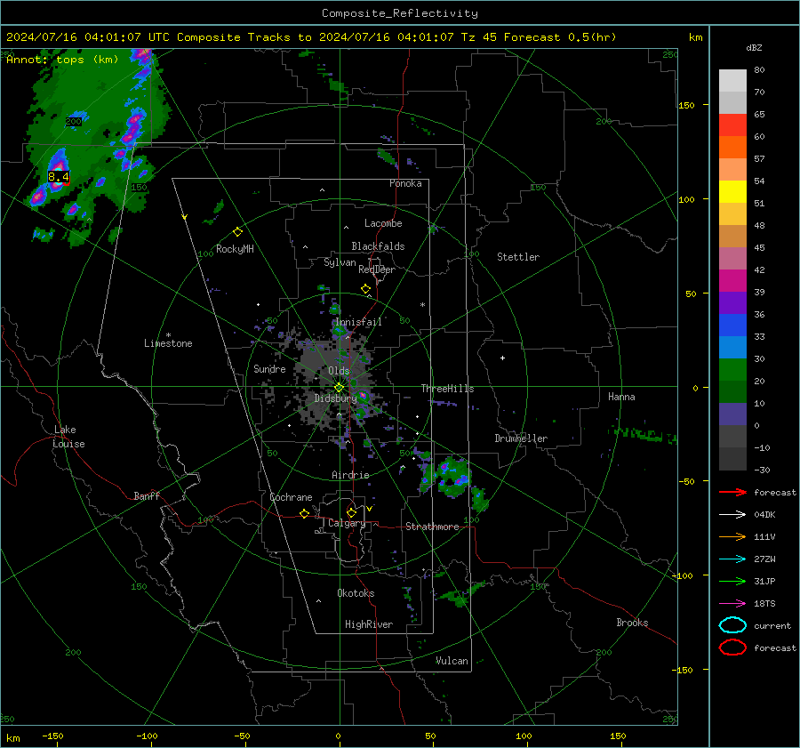Click the white plus marker west of Hanna
The width and height of the screenshot is (800, 748).
(502, 358)
